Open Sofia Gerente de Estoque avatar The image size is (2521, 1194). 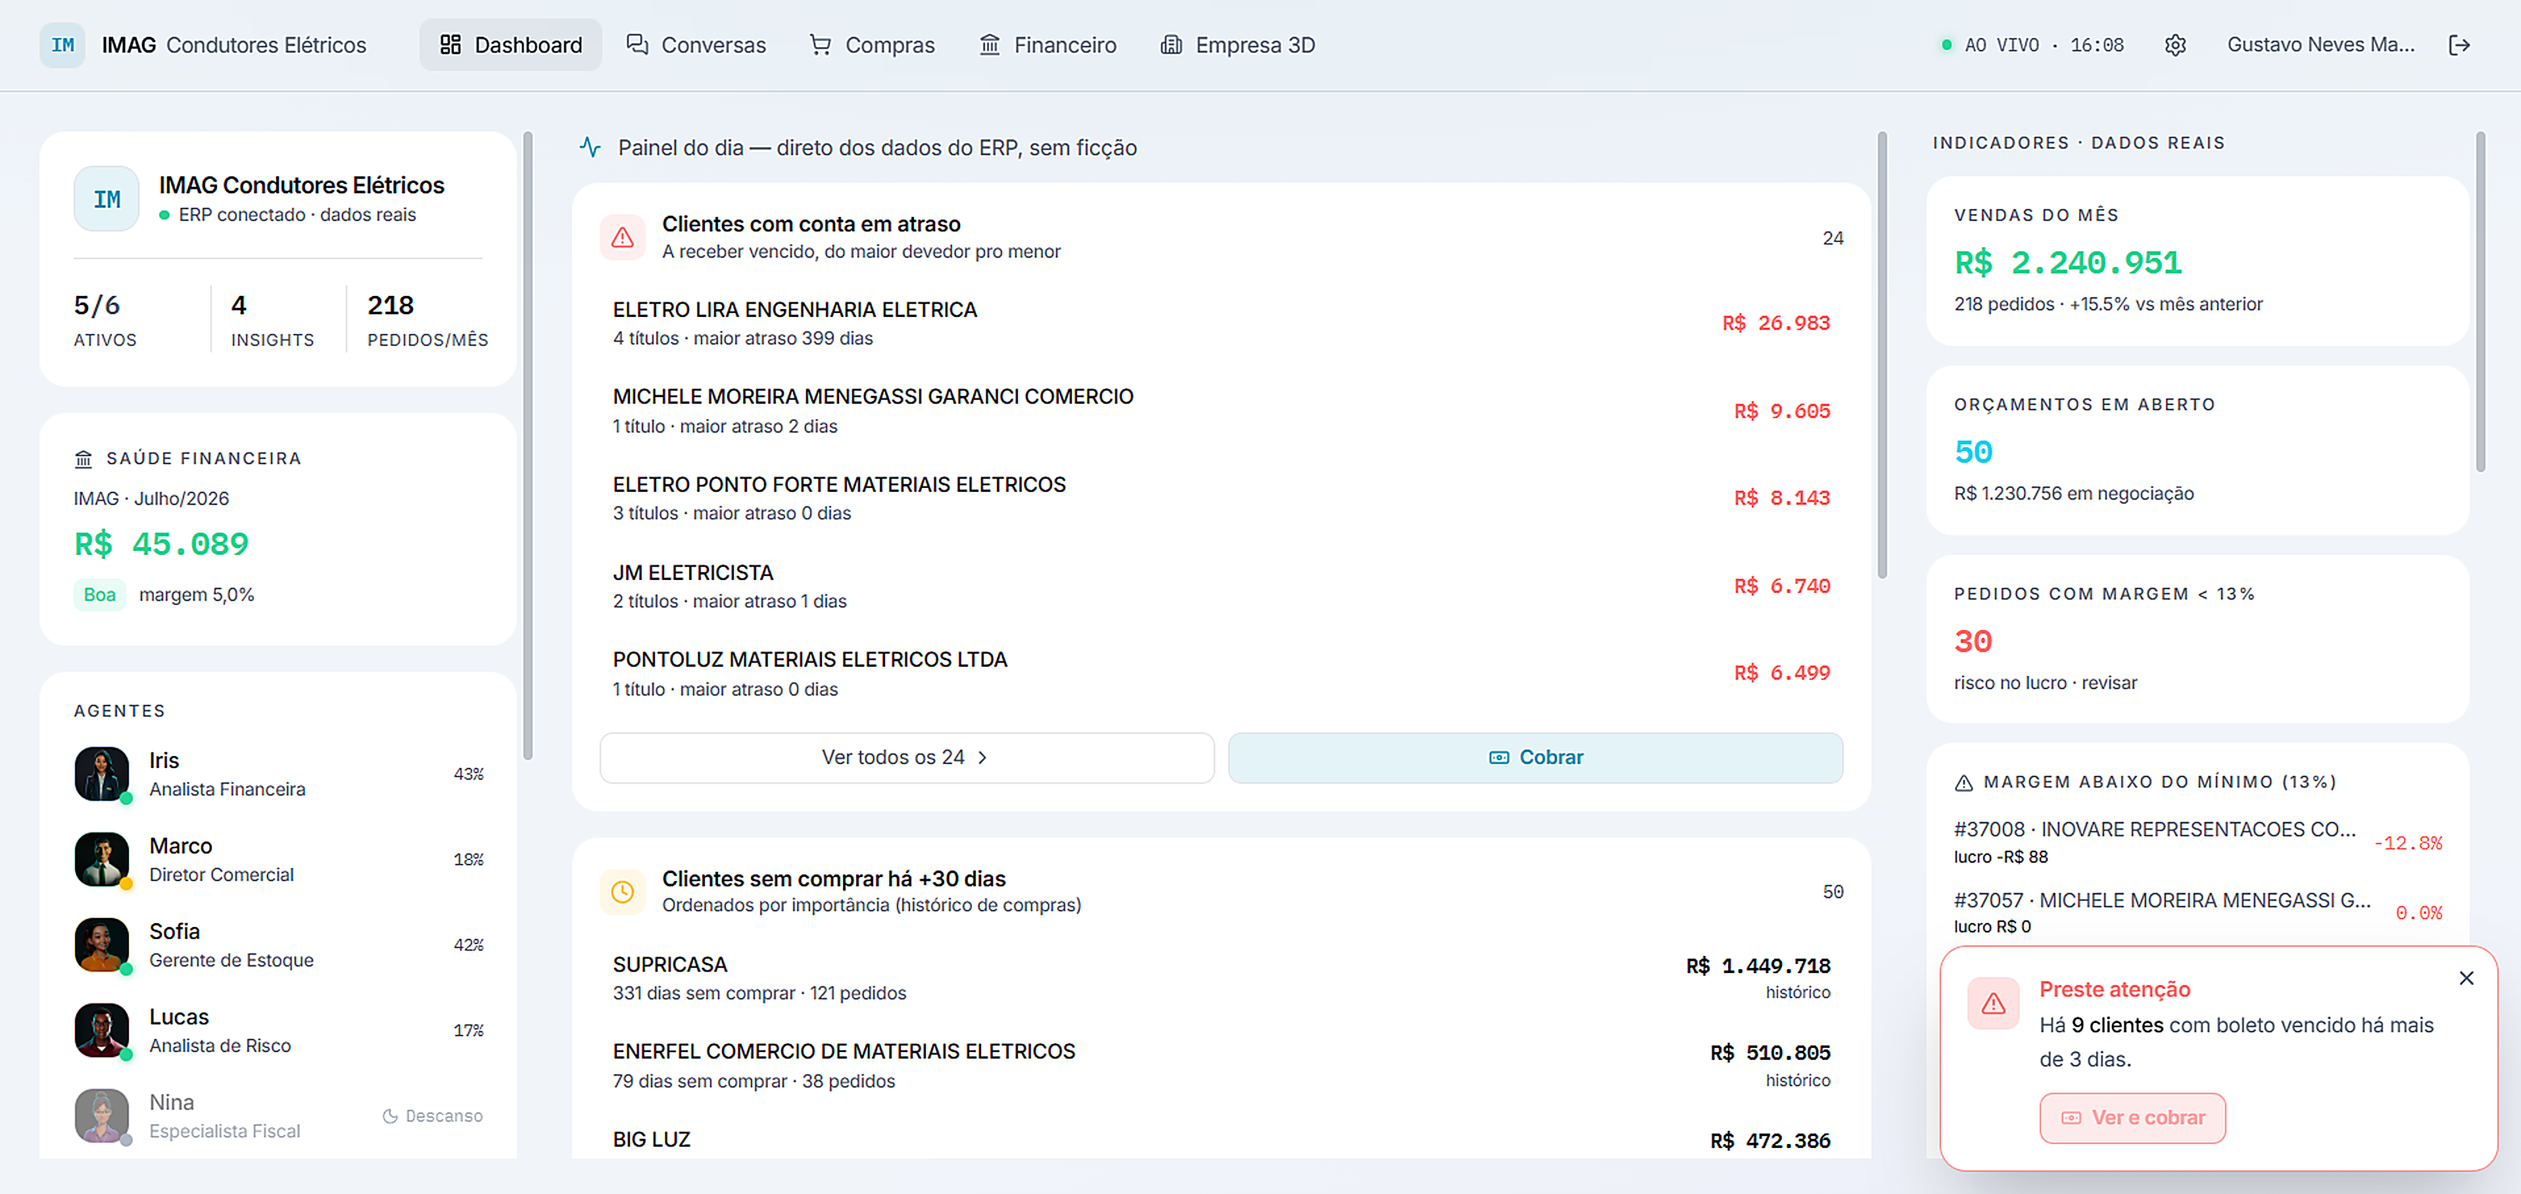tap(102, 944)
